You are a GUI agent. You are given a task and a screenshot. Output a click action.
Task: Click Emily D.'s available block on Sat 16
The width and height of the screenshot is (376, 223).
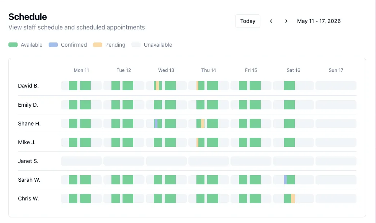[x=289, y=105]
